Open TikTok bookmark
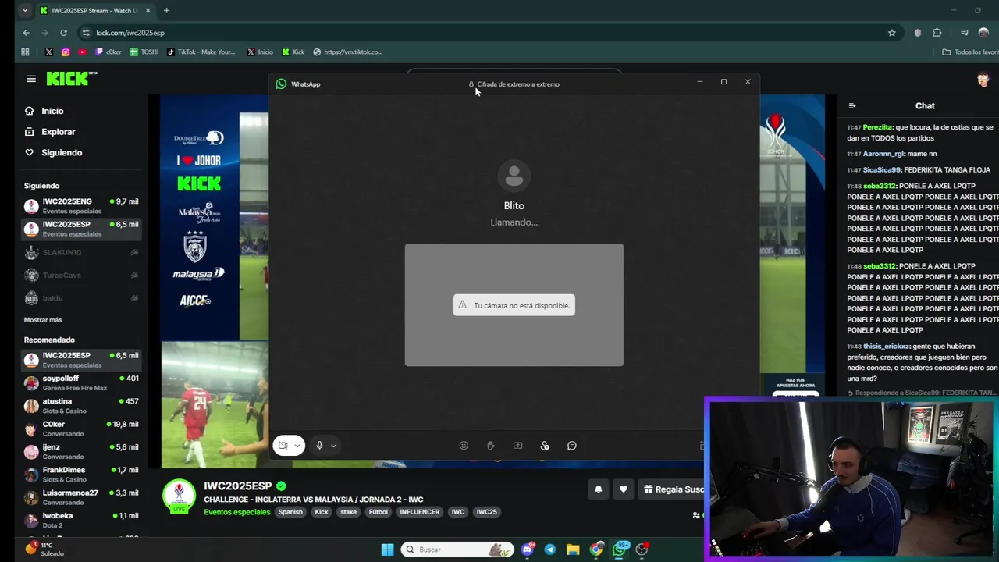 click(201, 52)
